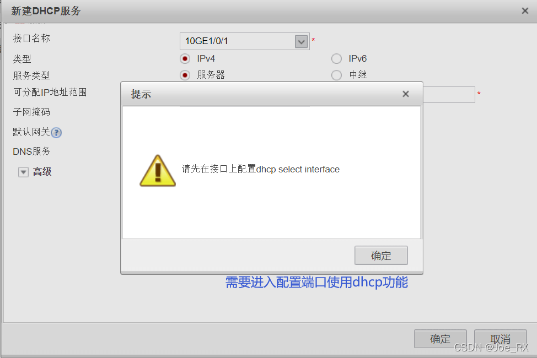The image size is (537, 358).
Task: Click the 默认网关 label
Action: pos(31,132)
